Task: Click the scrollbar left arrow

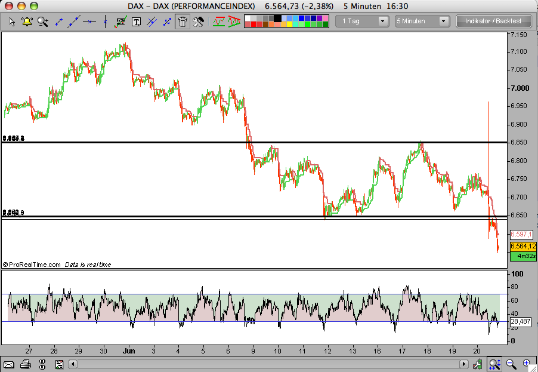Action: (x=73, y=364)
